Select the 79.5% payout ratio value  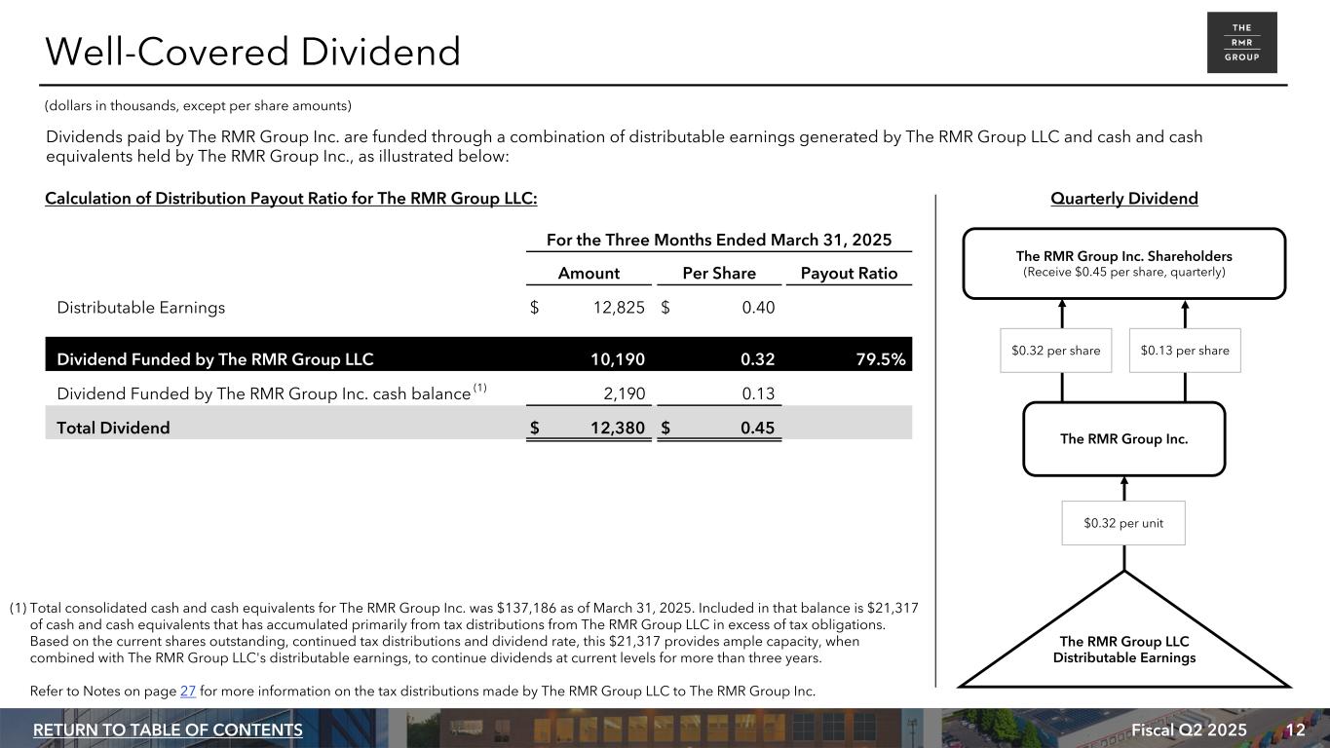coord(880,358)
